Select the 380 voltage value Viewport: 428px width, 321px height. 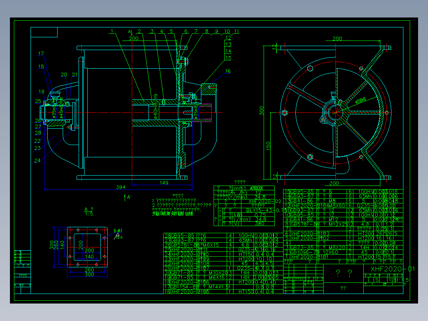[259, 224]
